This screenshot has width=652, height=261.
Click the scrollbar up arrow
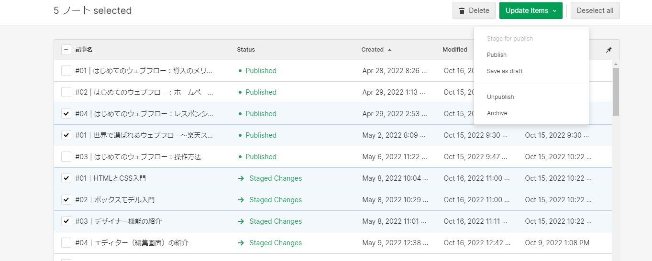[616, 64]
